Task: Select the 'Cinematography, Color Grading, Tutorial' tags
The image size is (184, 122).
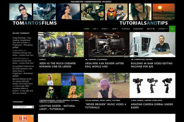Action: coord(59,101)
